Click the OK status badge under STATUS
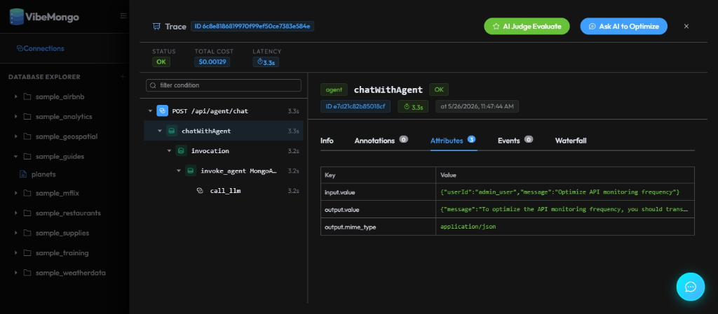This screenshot has width=718, height=314. pyautogui.click(x=161, y=62)
